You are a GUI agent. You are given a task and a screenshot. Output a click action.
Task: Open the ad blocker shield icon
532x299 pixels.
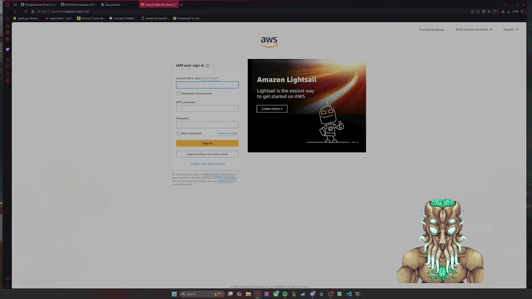tap(484, 11)
